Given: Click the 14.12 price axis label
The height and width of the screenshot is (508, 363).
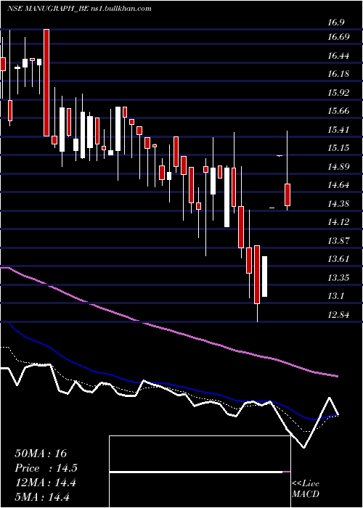Looking at the screenshot, I should (x=338, y=222).
